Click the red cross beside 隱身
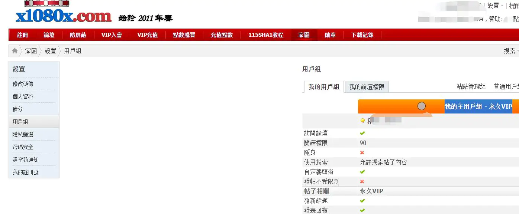 (x=362, y=152)
